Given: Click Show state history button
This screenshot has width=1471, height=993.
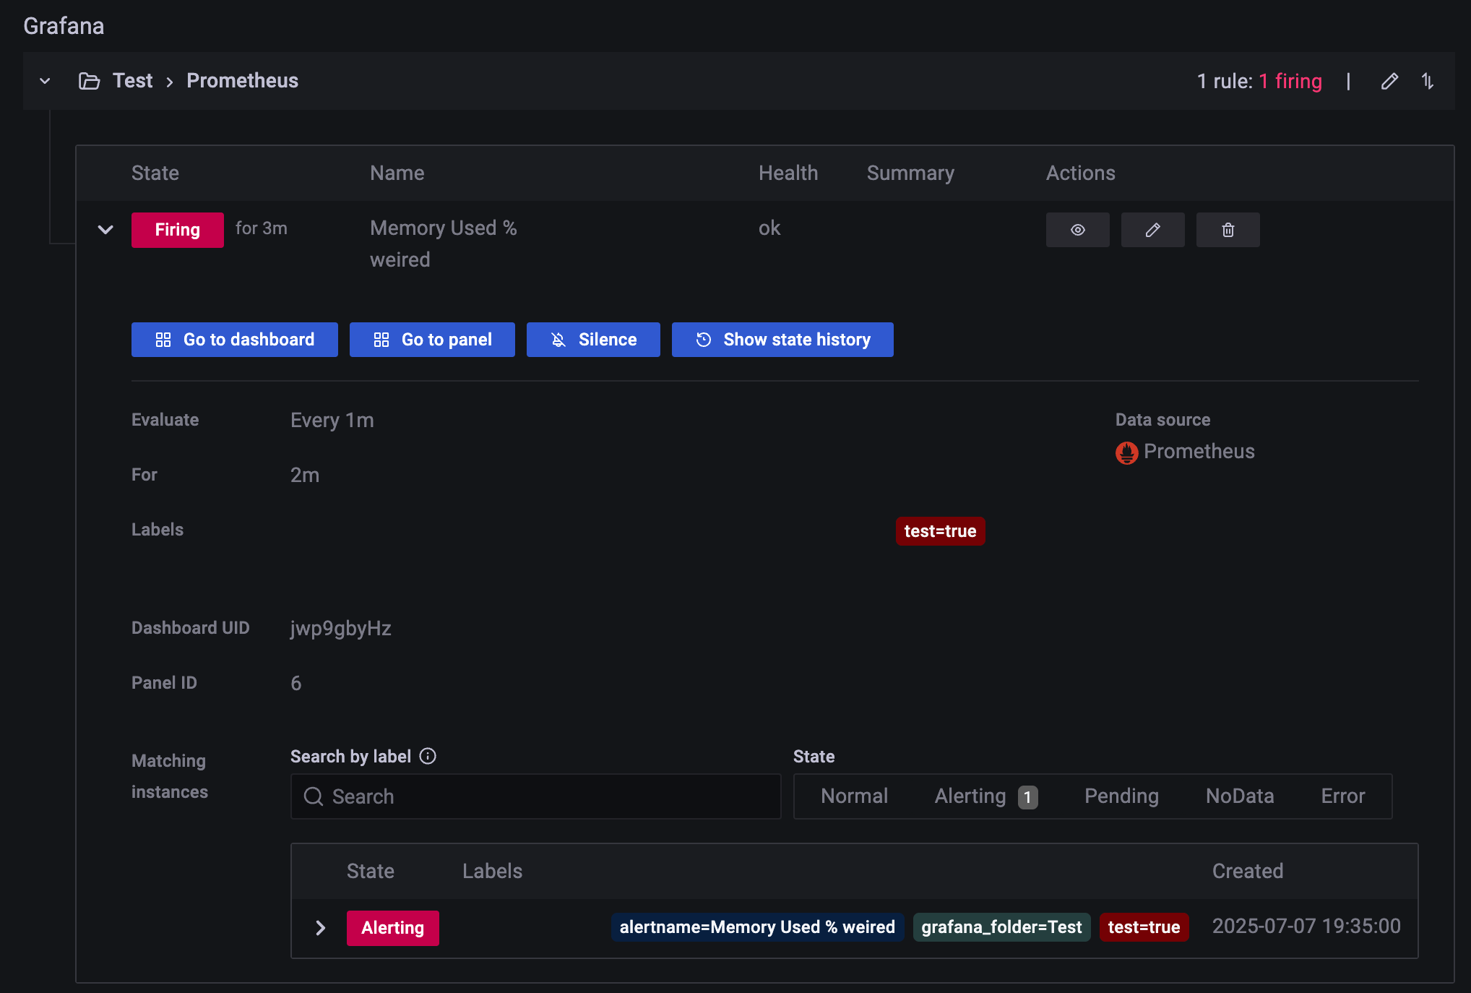Looking at the screenshot, I should coord(782,340).
